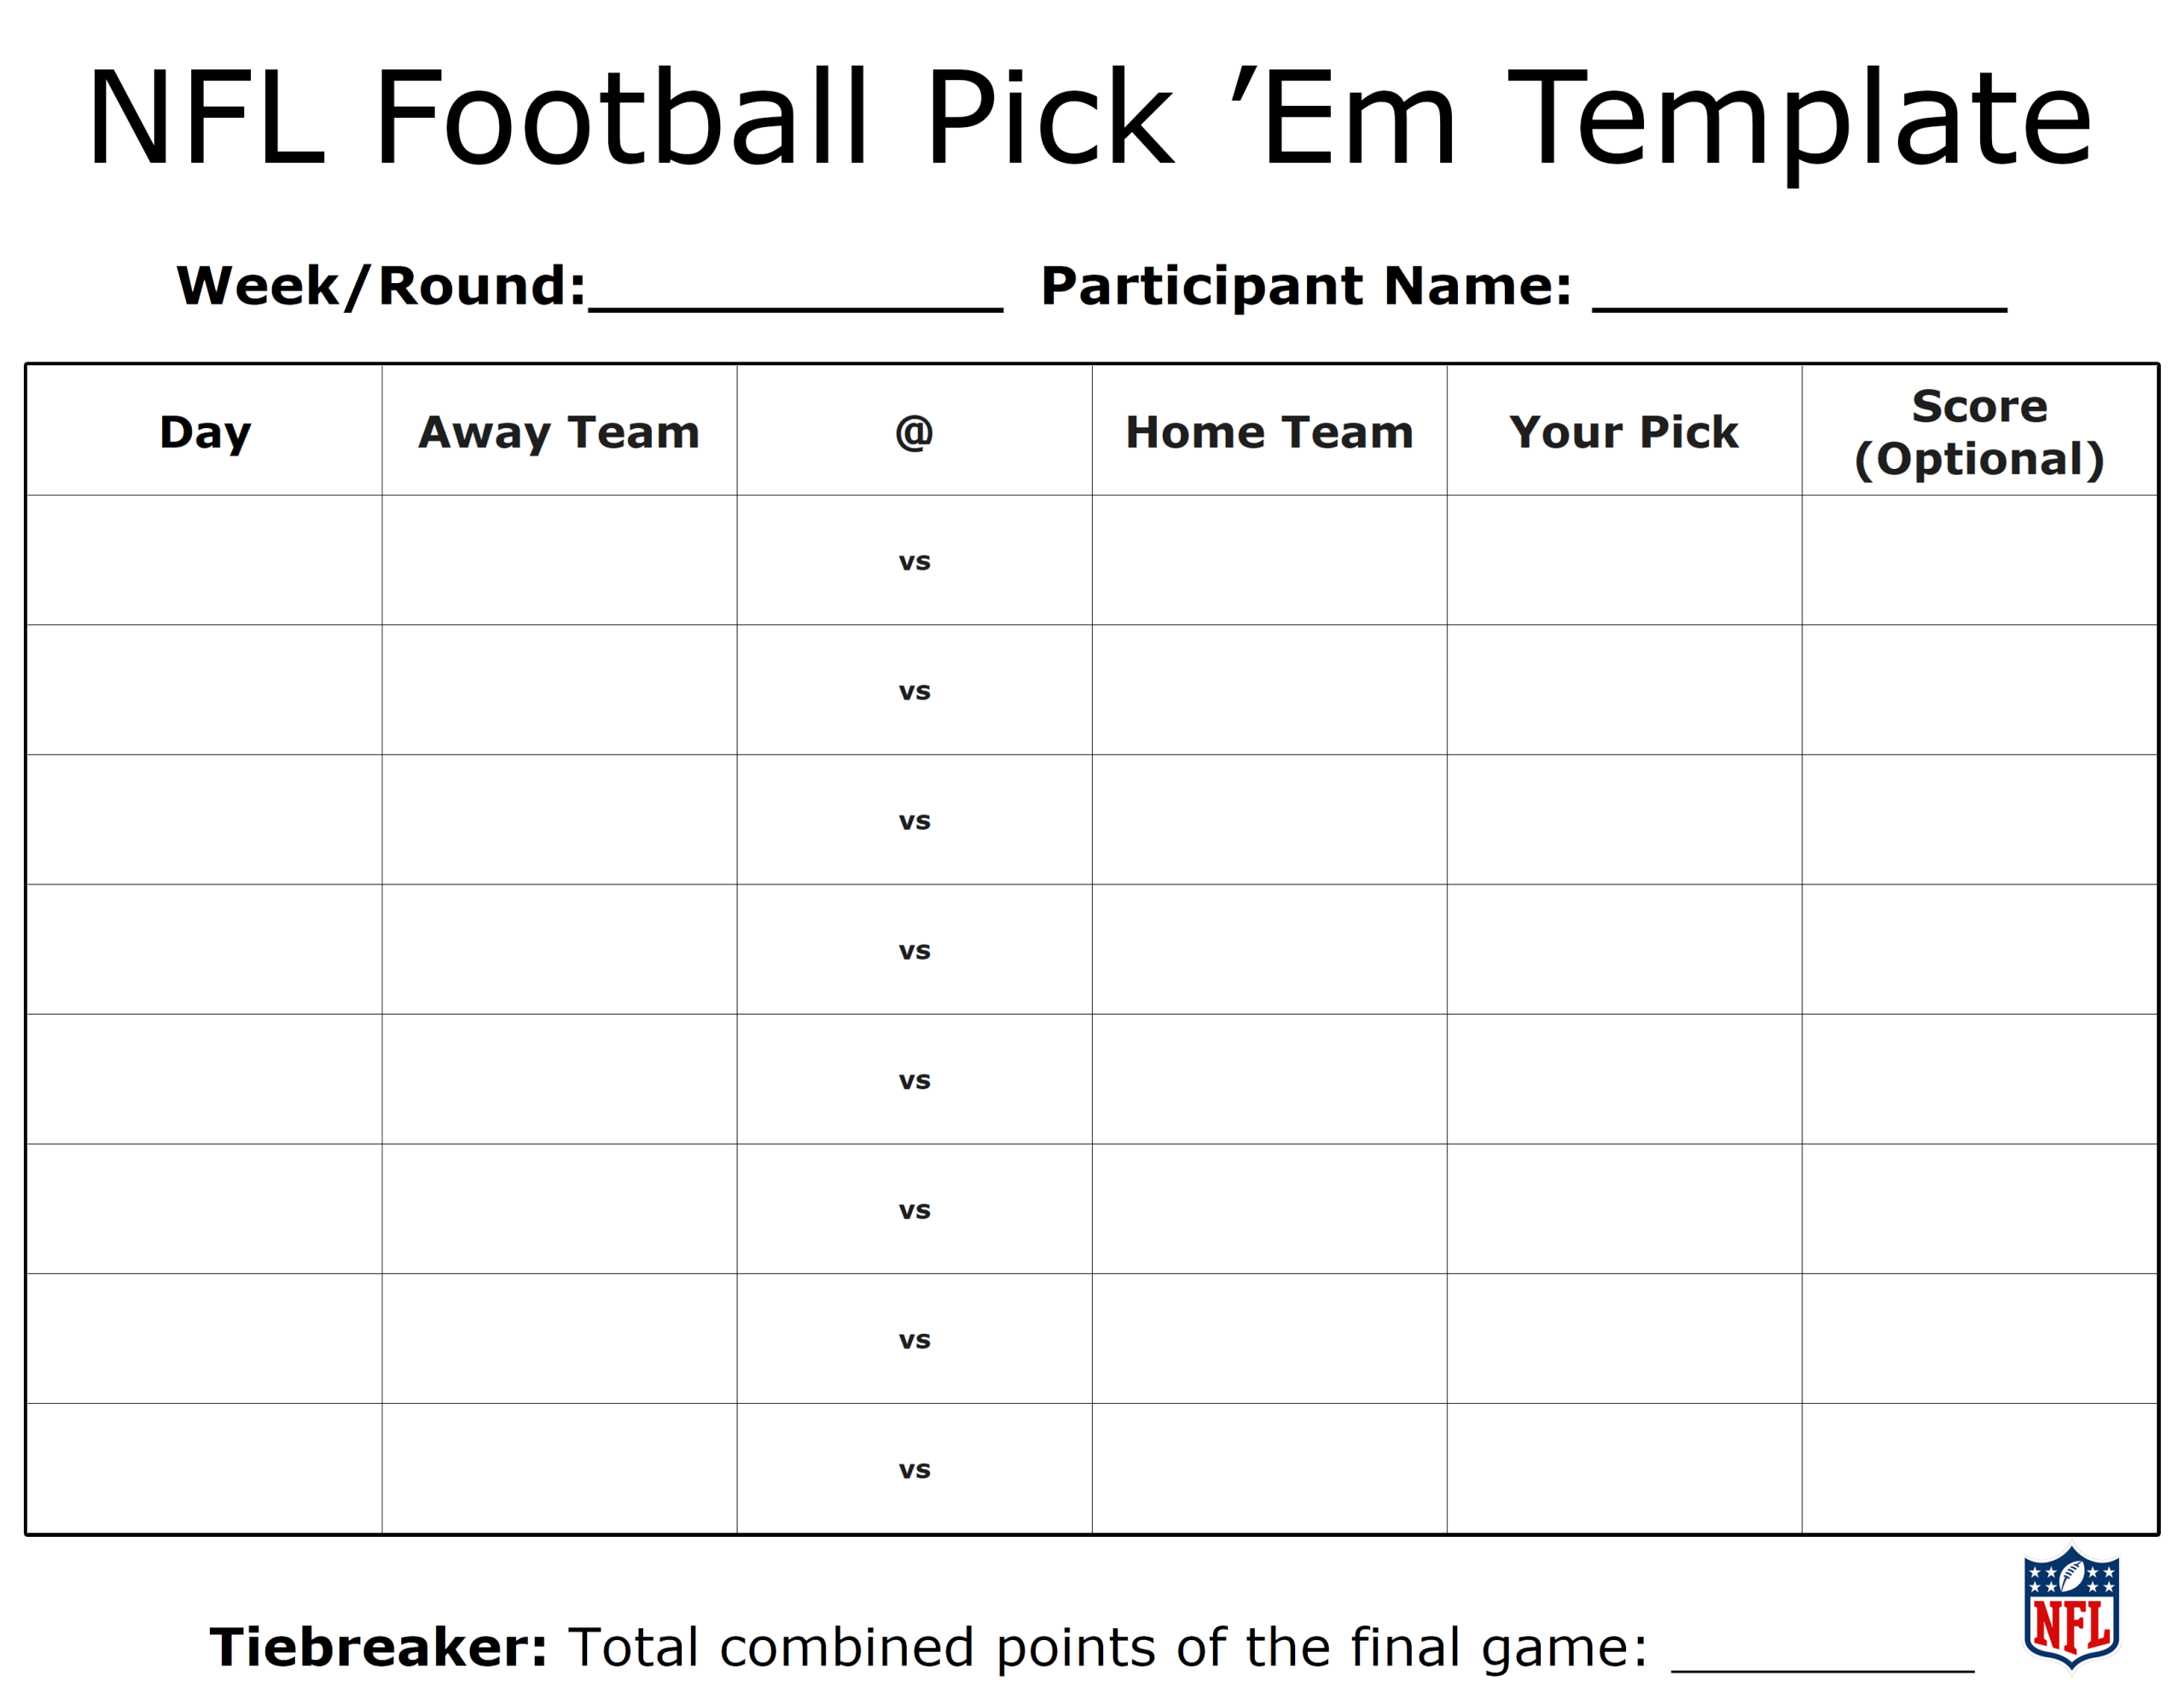Click the "Day" column header
The image size is (2184, 1687).
[205, 432]
